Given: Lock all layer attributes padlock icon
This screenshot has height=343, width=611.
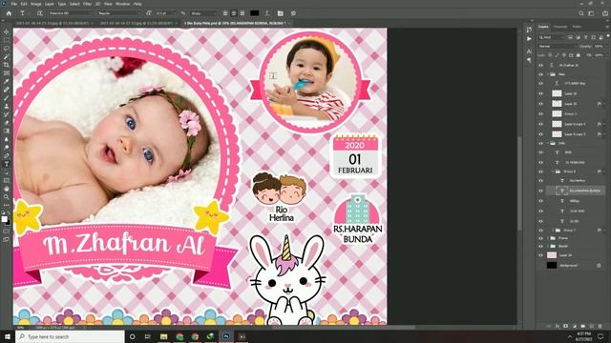Looking at the screenshot, I should click(x=579, y=55).
